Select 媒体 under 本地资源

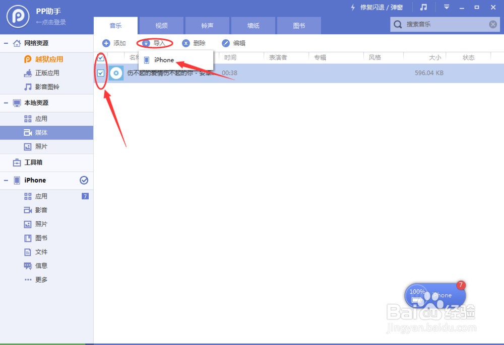coord(46,132)
